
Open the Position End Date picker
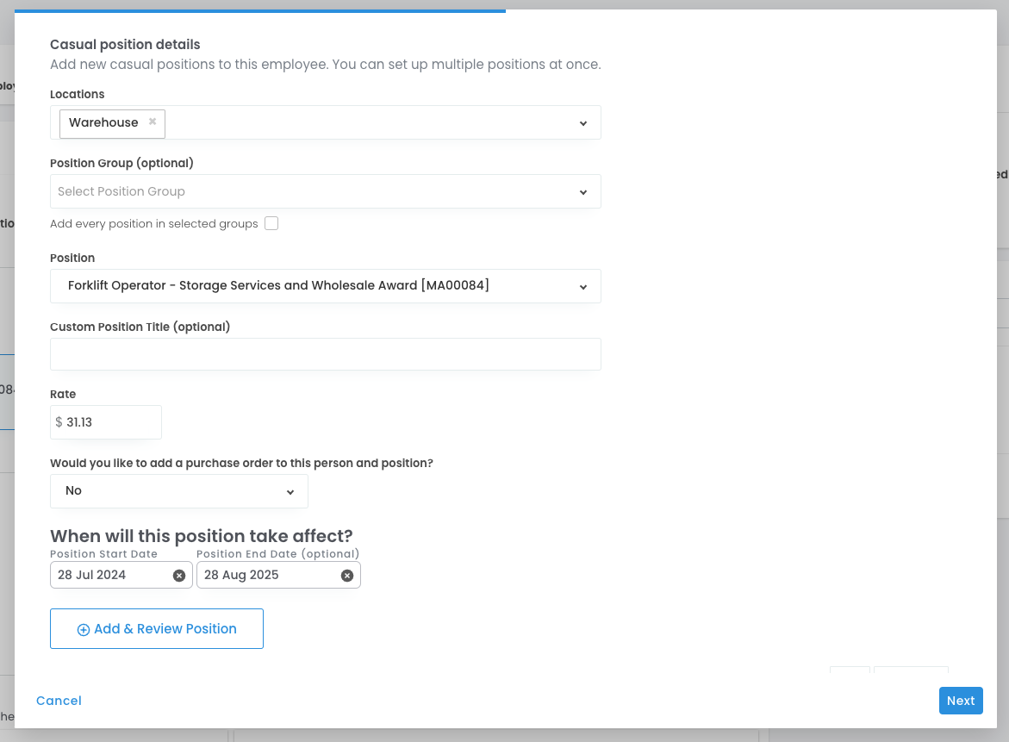click(x=269, y=576)
